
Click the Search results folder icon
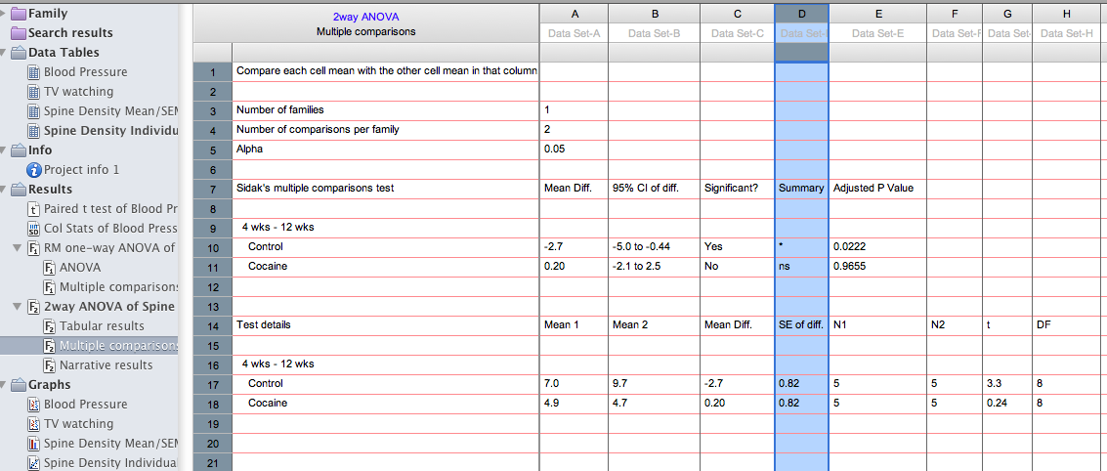pos(19,33)
